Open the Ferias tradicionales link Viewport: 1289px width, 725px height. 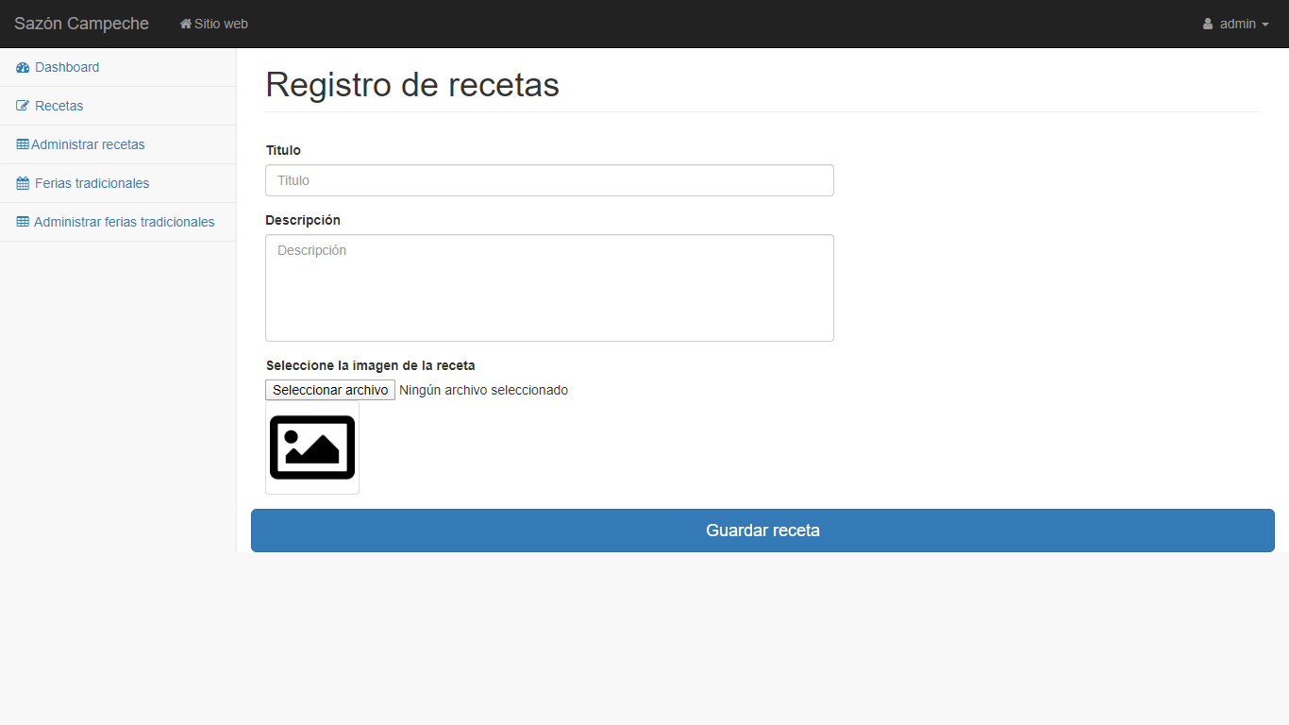point(92,183)
